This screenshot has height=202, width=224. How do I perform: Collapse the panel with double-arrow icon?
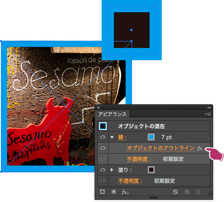click(209, 108)
